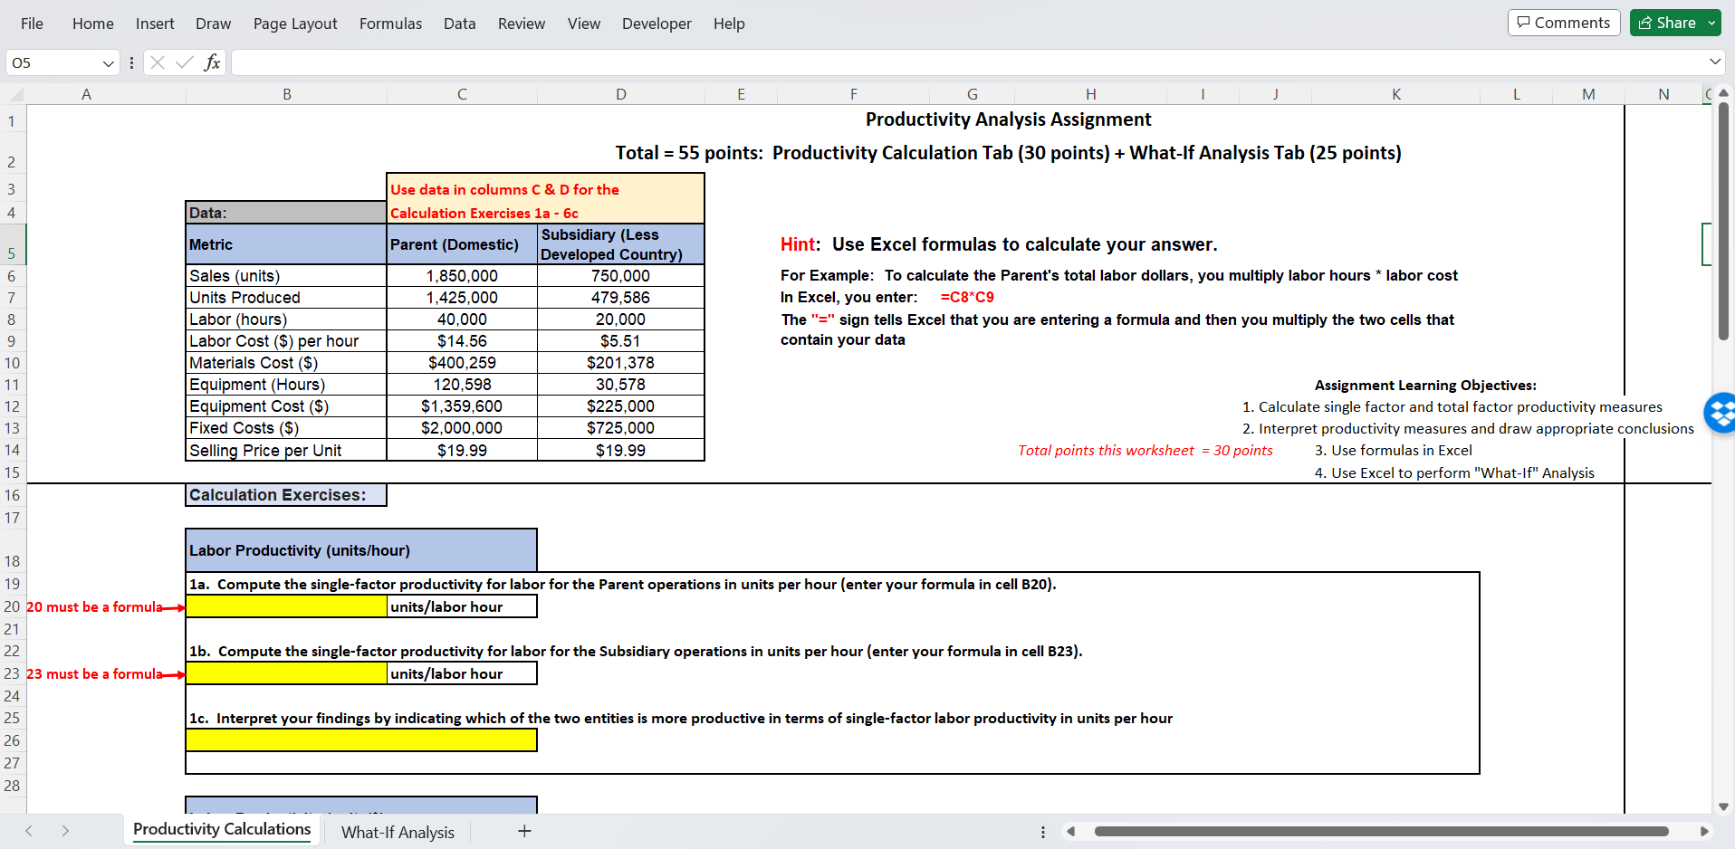The width and height of the screenshot is (1735, 849).
Task: Click the checkmark Enter icon near formula bar
Action: tap(185, 62)
